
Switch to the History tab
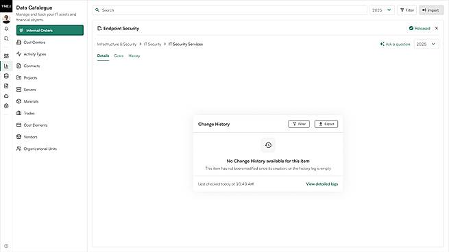(x=134, y=55)
